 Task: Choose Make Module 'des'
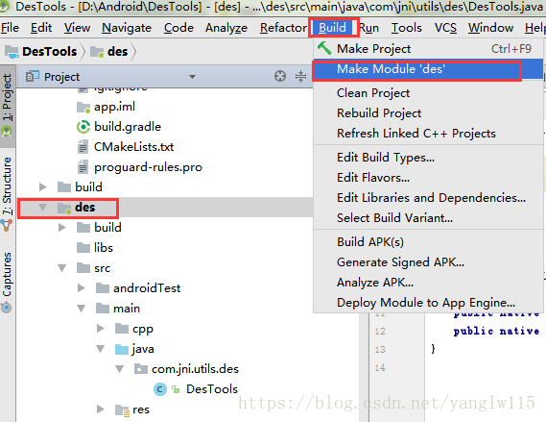tap(428, 69)
